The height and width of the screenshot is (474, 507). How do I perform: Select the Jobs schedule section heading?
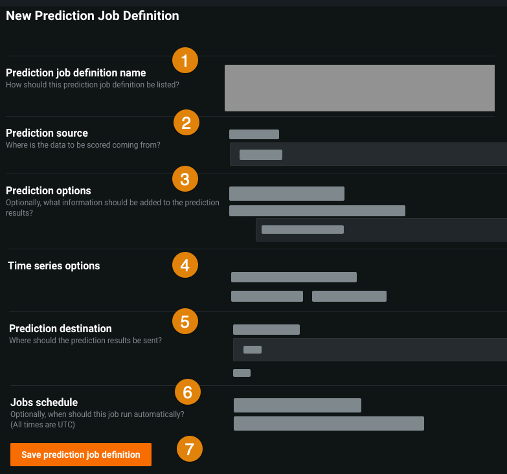pos(44,402)
